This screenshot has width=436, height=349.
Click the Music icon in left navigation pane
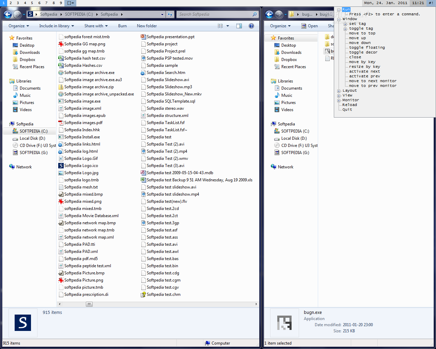(x=15, y=95)
